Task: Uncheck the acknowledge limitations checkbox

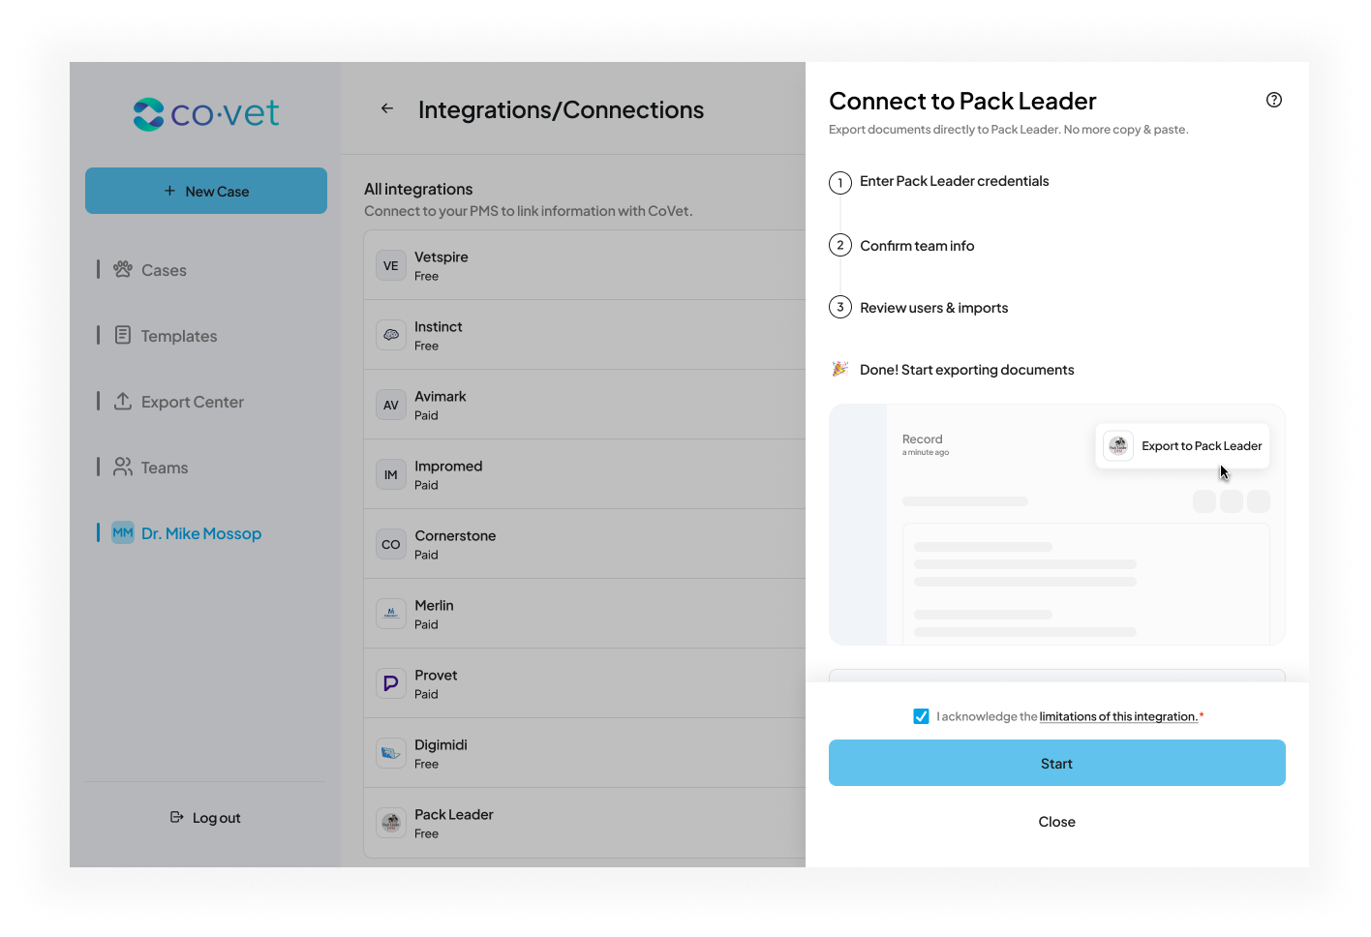Action: coord(921,716)
